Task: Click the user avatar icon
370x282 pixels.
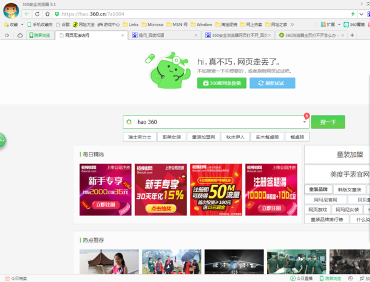Action: click(11, 10)
